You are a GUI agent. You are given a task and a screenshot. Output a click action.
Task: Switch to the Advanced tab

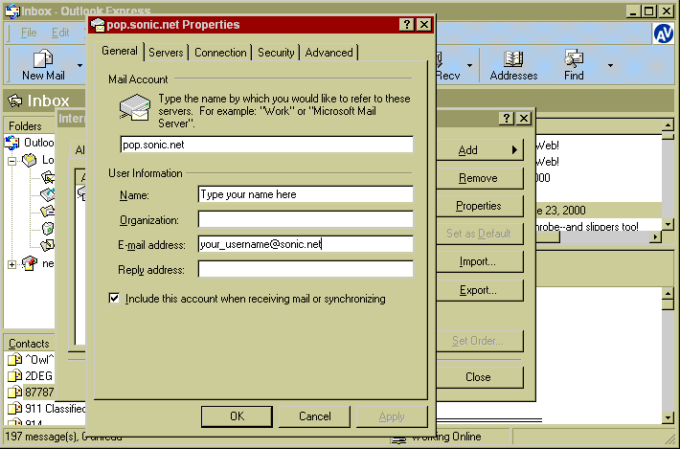(x=329, y=53)
